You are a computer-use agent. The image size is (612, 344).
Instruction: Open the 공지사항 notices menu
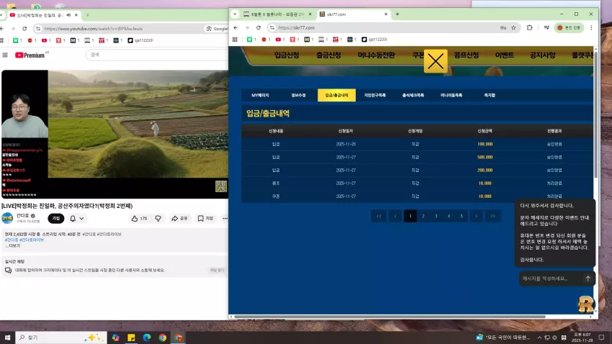[543, 55]
